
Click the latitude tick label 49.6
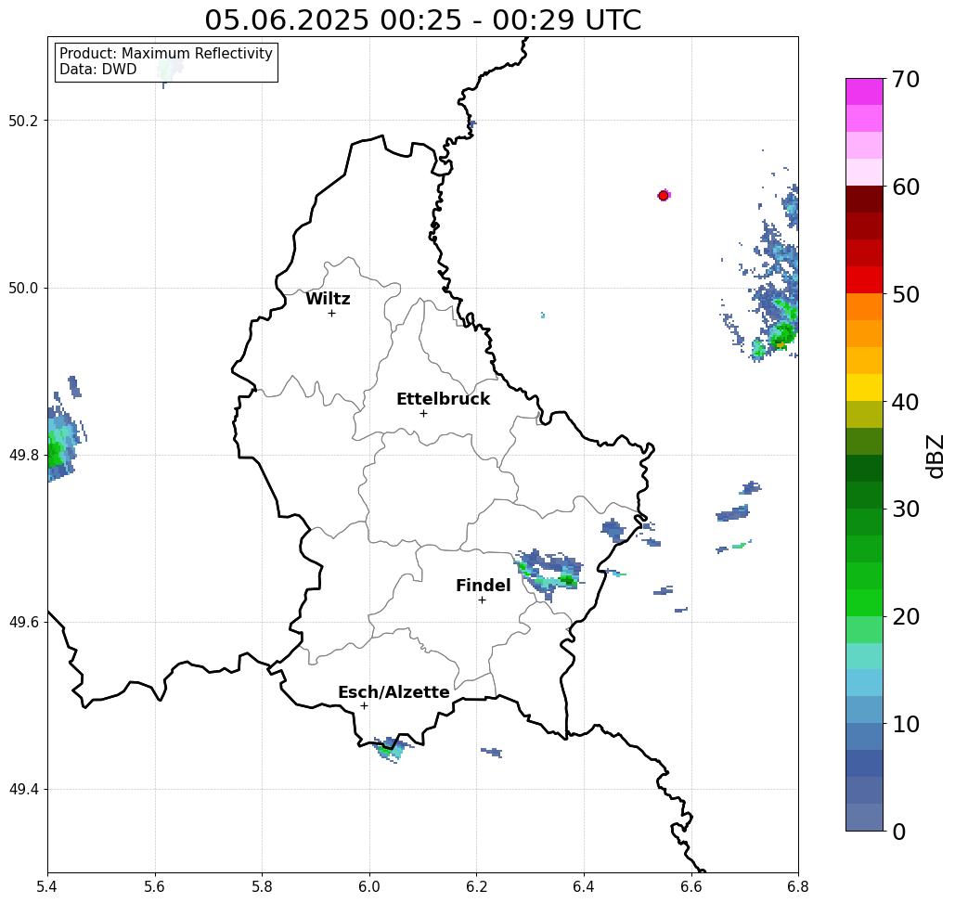click(x=23, y=623)
